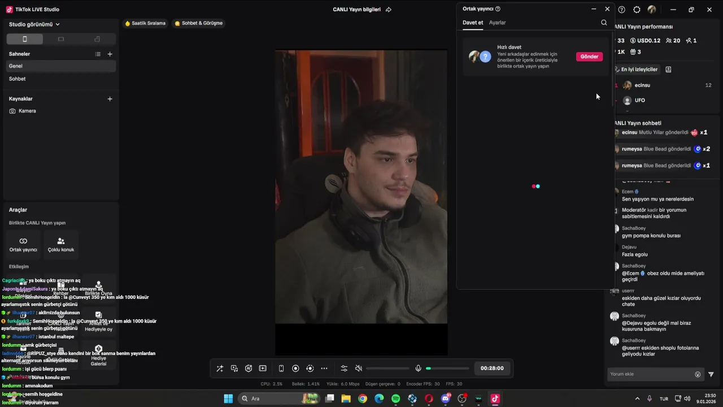Click the USD0.12 earnings stat

pos(644,41)
